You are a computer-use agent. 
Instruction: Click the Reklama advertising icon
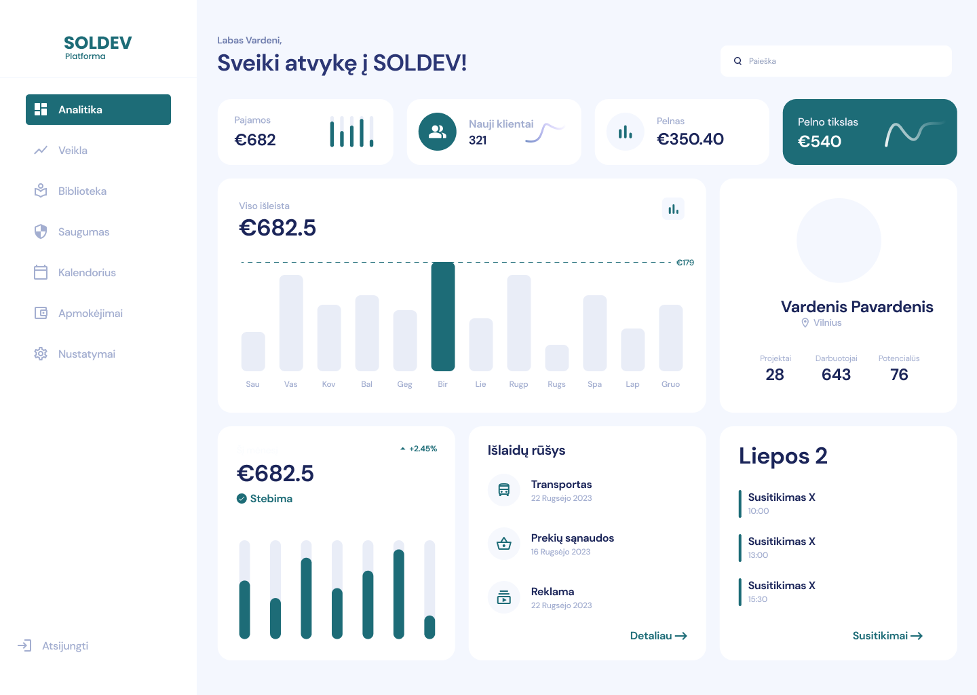(x=504, y=597)
